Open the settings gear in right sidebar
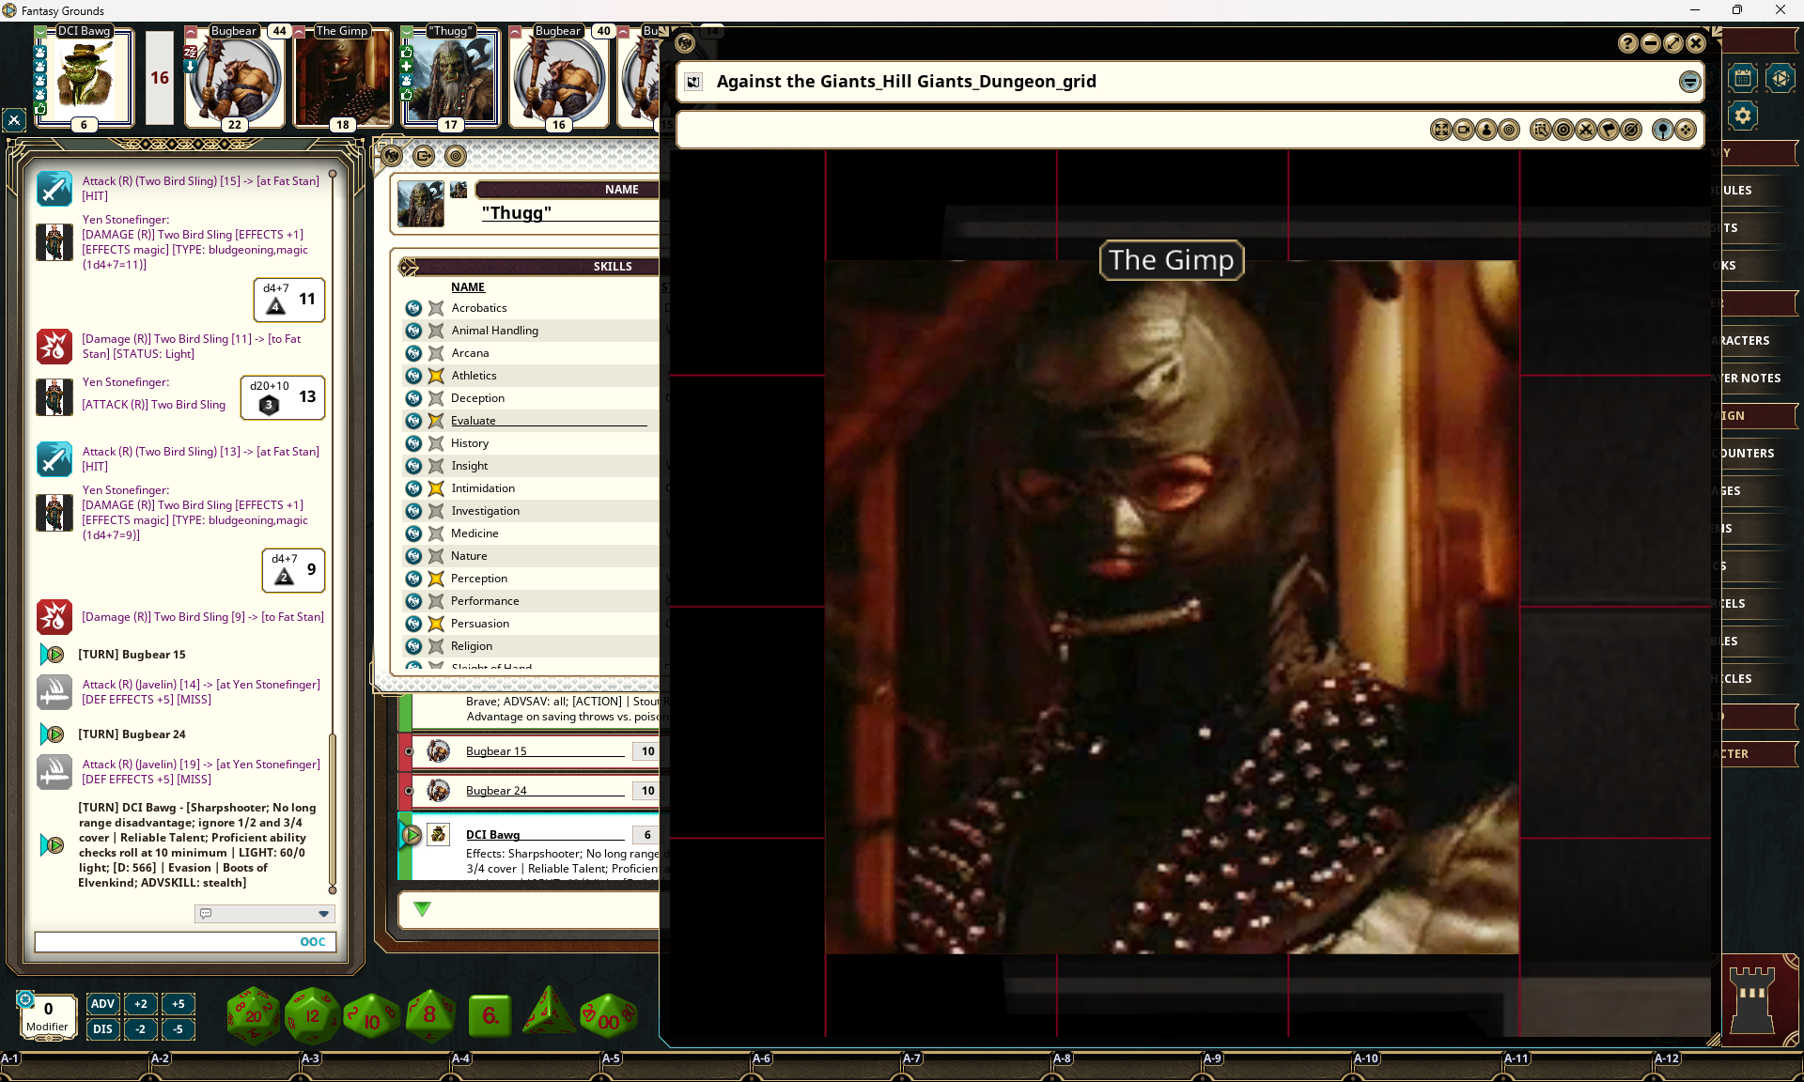 tap(1742, 115)
